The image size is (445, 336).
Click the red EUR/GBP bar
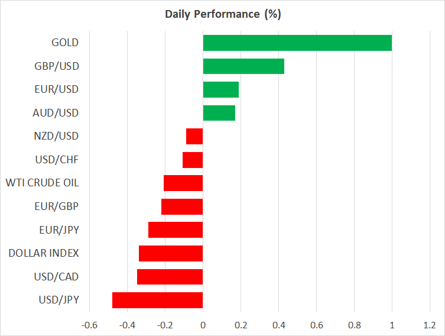tap(182, 206)
